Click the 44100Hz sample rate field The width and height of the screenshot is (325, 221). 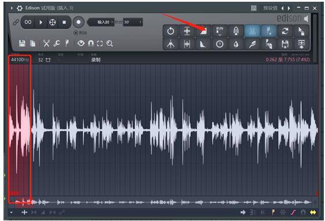point(20,60)
